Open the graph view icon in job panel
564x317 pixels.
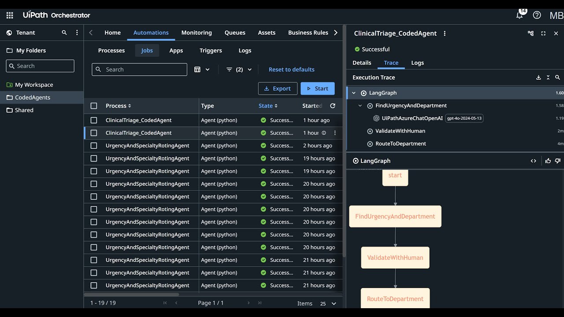click(x=531, y=33)
